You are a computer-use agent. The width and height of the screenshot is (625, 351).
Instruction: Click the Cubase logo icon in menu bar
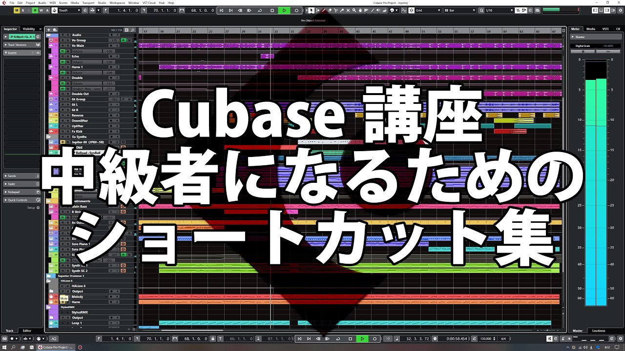tap(4, 3)
